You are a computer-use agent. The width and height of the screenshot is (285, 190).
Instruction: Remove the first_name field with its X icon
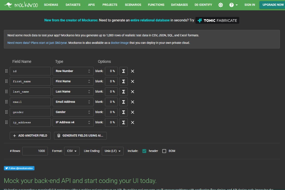click(x=132, y=82)
